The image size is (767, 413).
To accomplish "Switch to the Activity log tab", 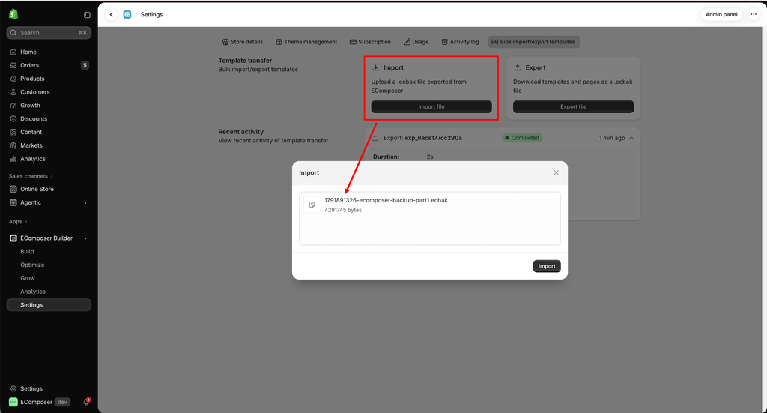I will click(x=461, y=42).
